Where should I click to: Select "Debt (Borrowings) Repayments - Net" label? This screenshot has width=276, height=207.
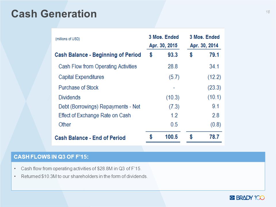(x=99, y=106)
